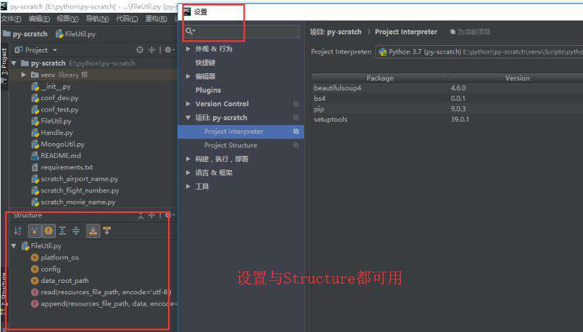Click the per-project copy icon beside Version Control

[296, 104]
